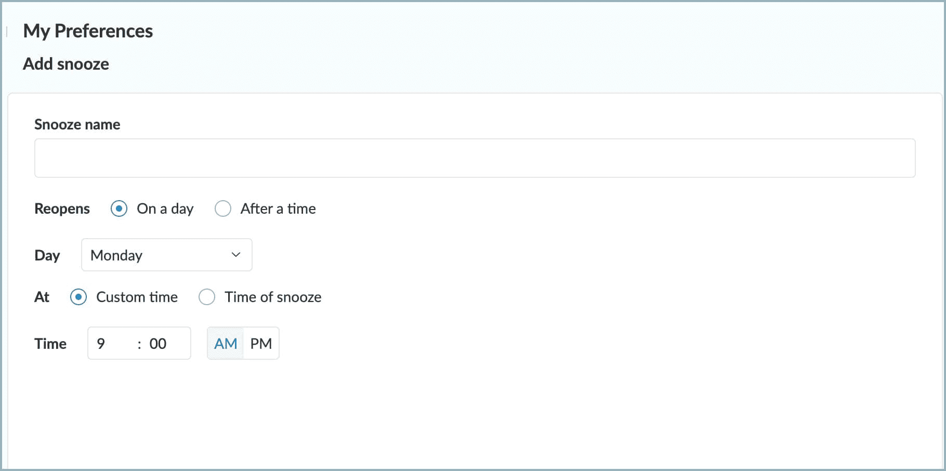
Task: Click the Snooze name text field
Action: [474, 158]
